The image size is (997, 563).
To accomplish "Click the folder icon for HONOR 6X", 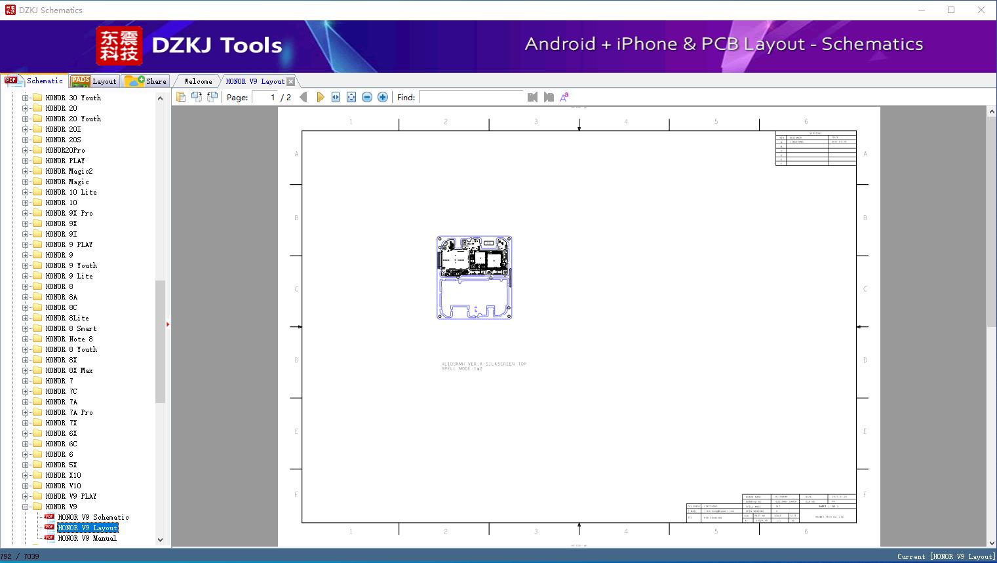I will (x=37, y=433).
